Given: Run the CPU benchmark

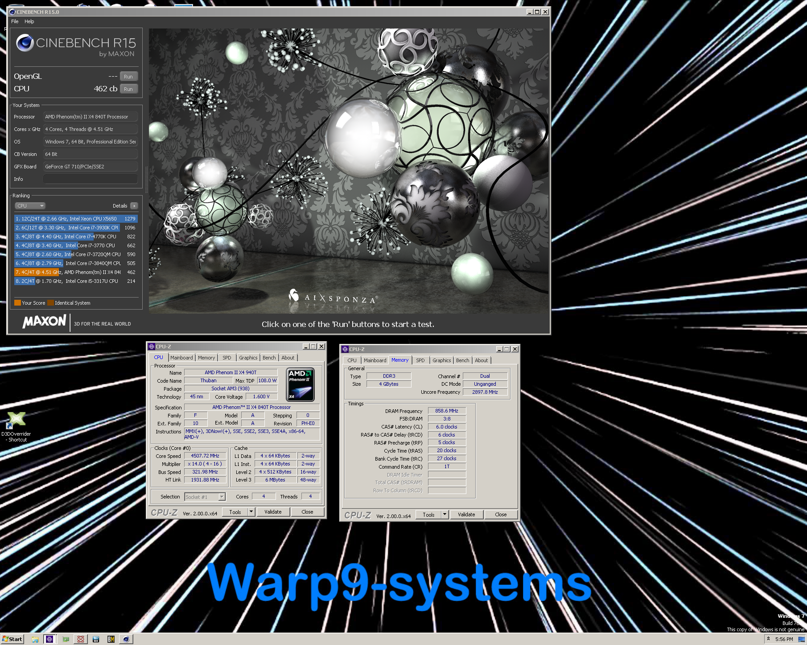Looking at the screenshot, I should (x=128, y=89).
